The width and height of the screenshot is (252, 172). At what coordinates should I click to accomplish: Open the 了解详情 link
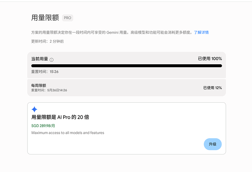click(201, 33)
